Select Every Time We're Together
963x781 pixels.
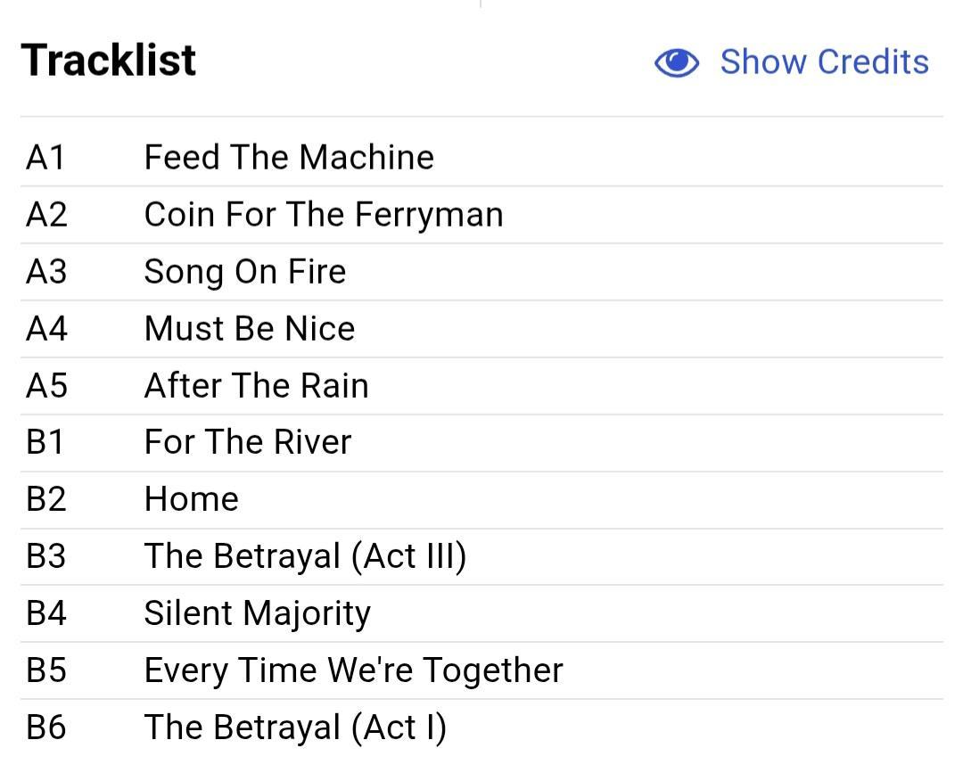pos(353,670)
